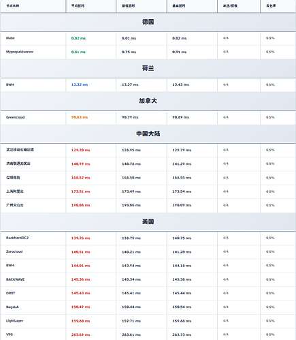Click the 深圳电信 node name
This screenshot has height=340, width=296.
click(13, 178)
